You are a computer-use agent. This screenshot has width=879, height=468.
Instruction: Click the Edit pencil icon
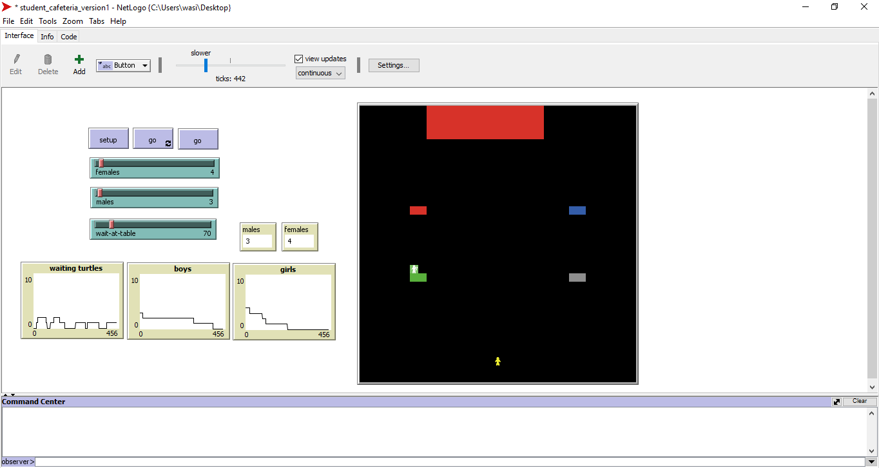pyautogui.click(x=16, y=59)
